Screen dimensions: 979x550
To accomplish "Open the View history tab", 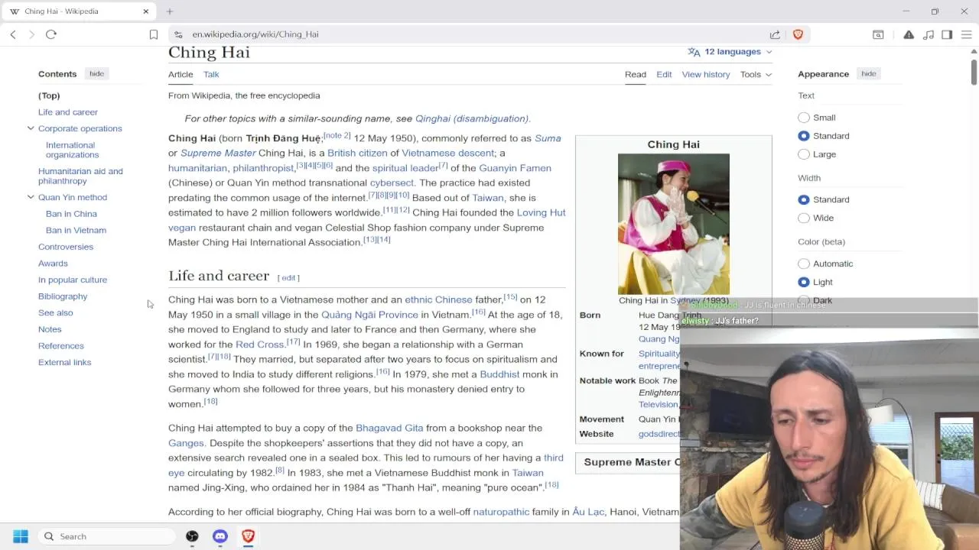I will tap(706, 74).
